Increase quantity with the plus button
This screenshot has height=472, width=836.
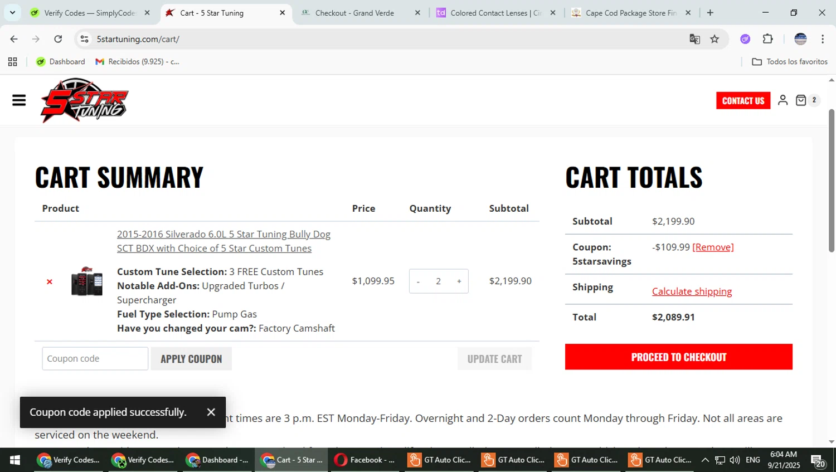point(459,281)
